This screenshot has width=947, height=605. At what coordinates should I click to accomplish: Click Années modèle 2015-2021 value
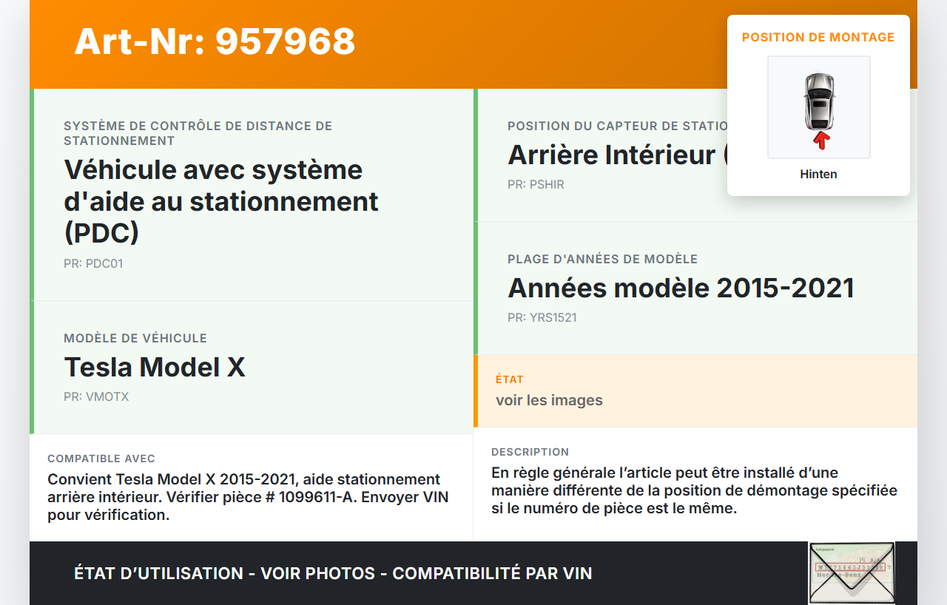pos(681,288)
